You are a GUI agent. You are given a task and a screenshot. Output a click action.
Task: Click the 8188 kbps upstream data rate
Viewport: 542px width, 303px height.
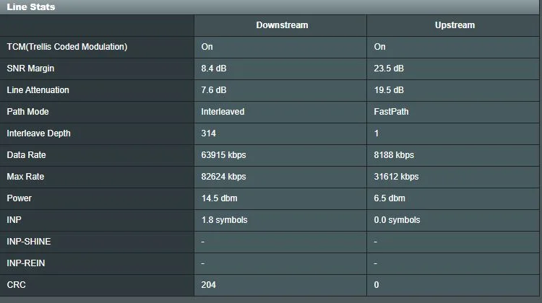(394, 155)
